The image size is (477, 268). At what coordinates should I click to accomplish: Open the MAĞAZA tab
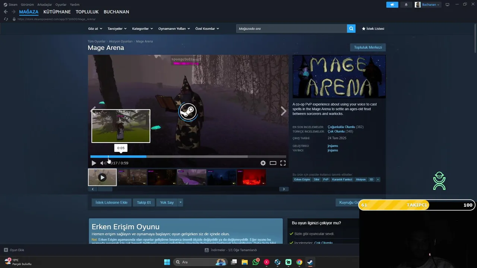click(29, 12)
